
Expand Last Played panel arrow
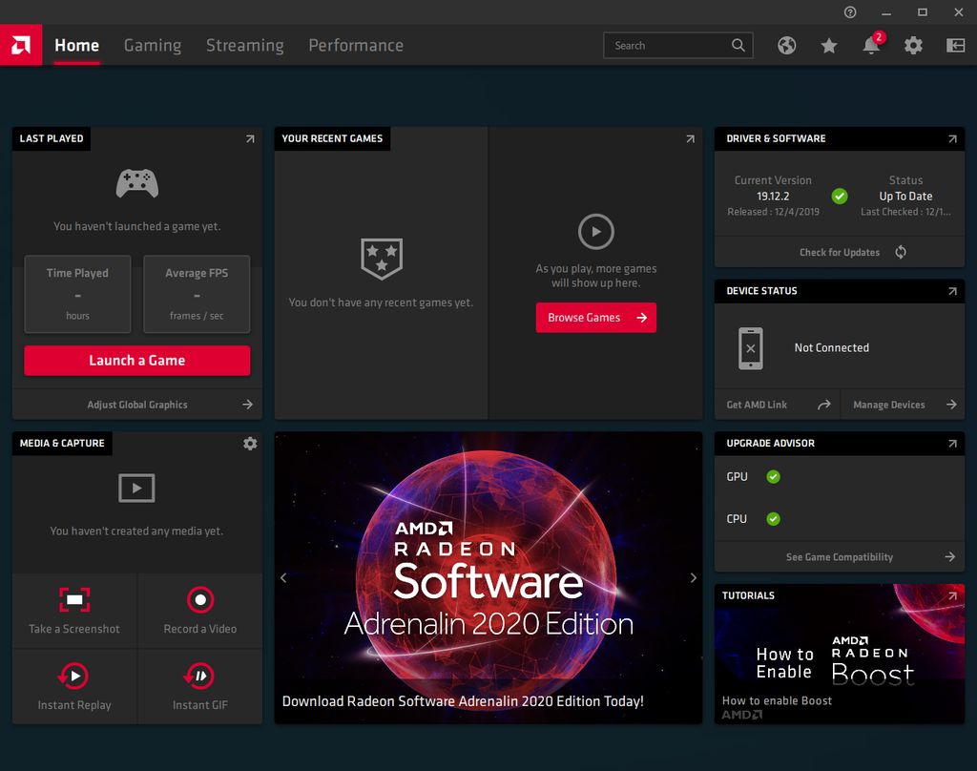point(250,138)
